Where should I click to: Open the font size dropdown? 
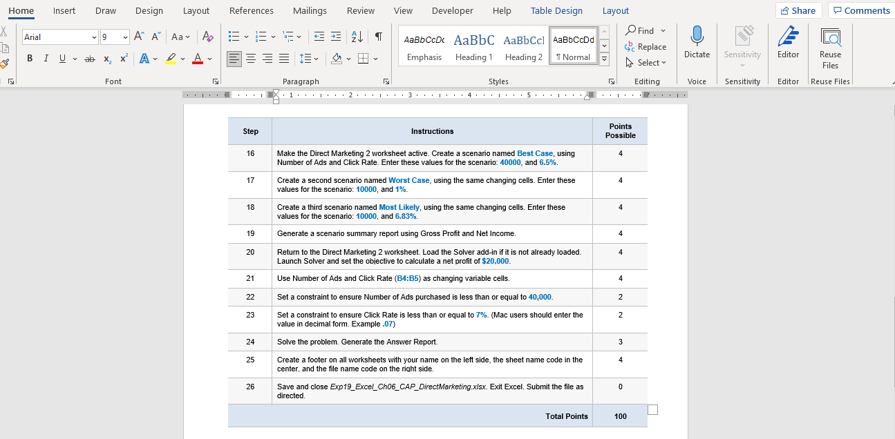(125, 37)
